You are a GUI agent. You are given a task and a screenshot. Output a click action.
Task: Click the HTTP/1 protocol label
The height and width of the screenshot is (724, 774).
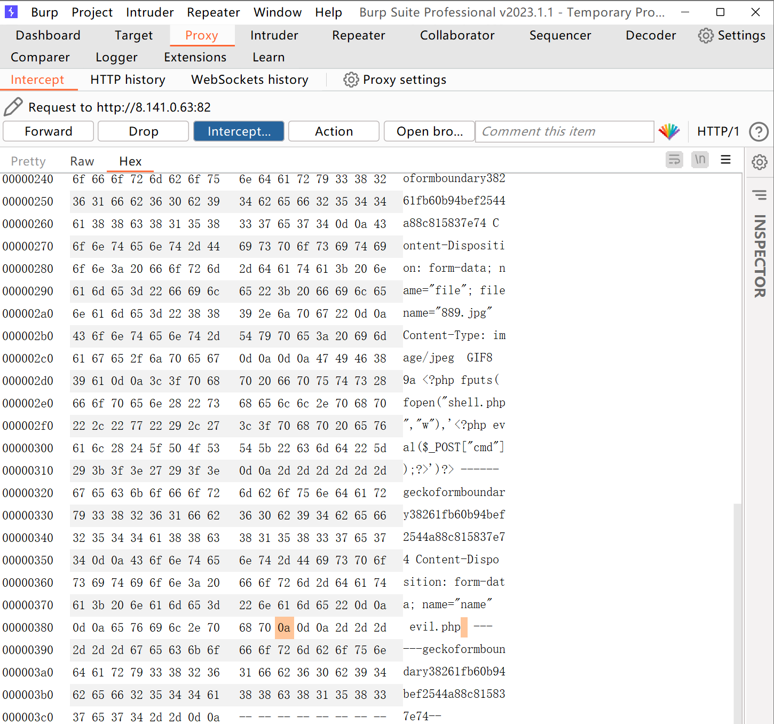(718, 131)
